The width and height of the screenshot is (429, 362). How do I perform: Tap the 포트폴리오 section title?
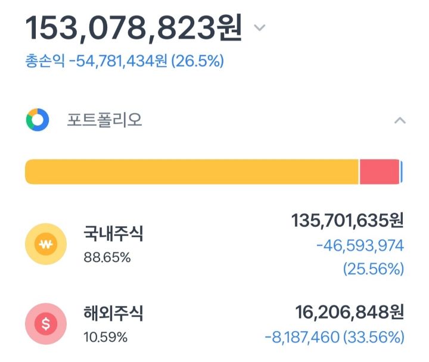[104, 120]
